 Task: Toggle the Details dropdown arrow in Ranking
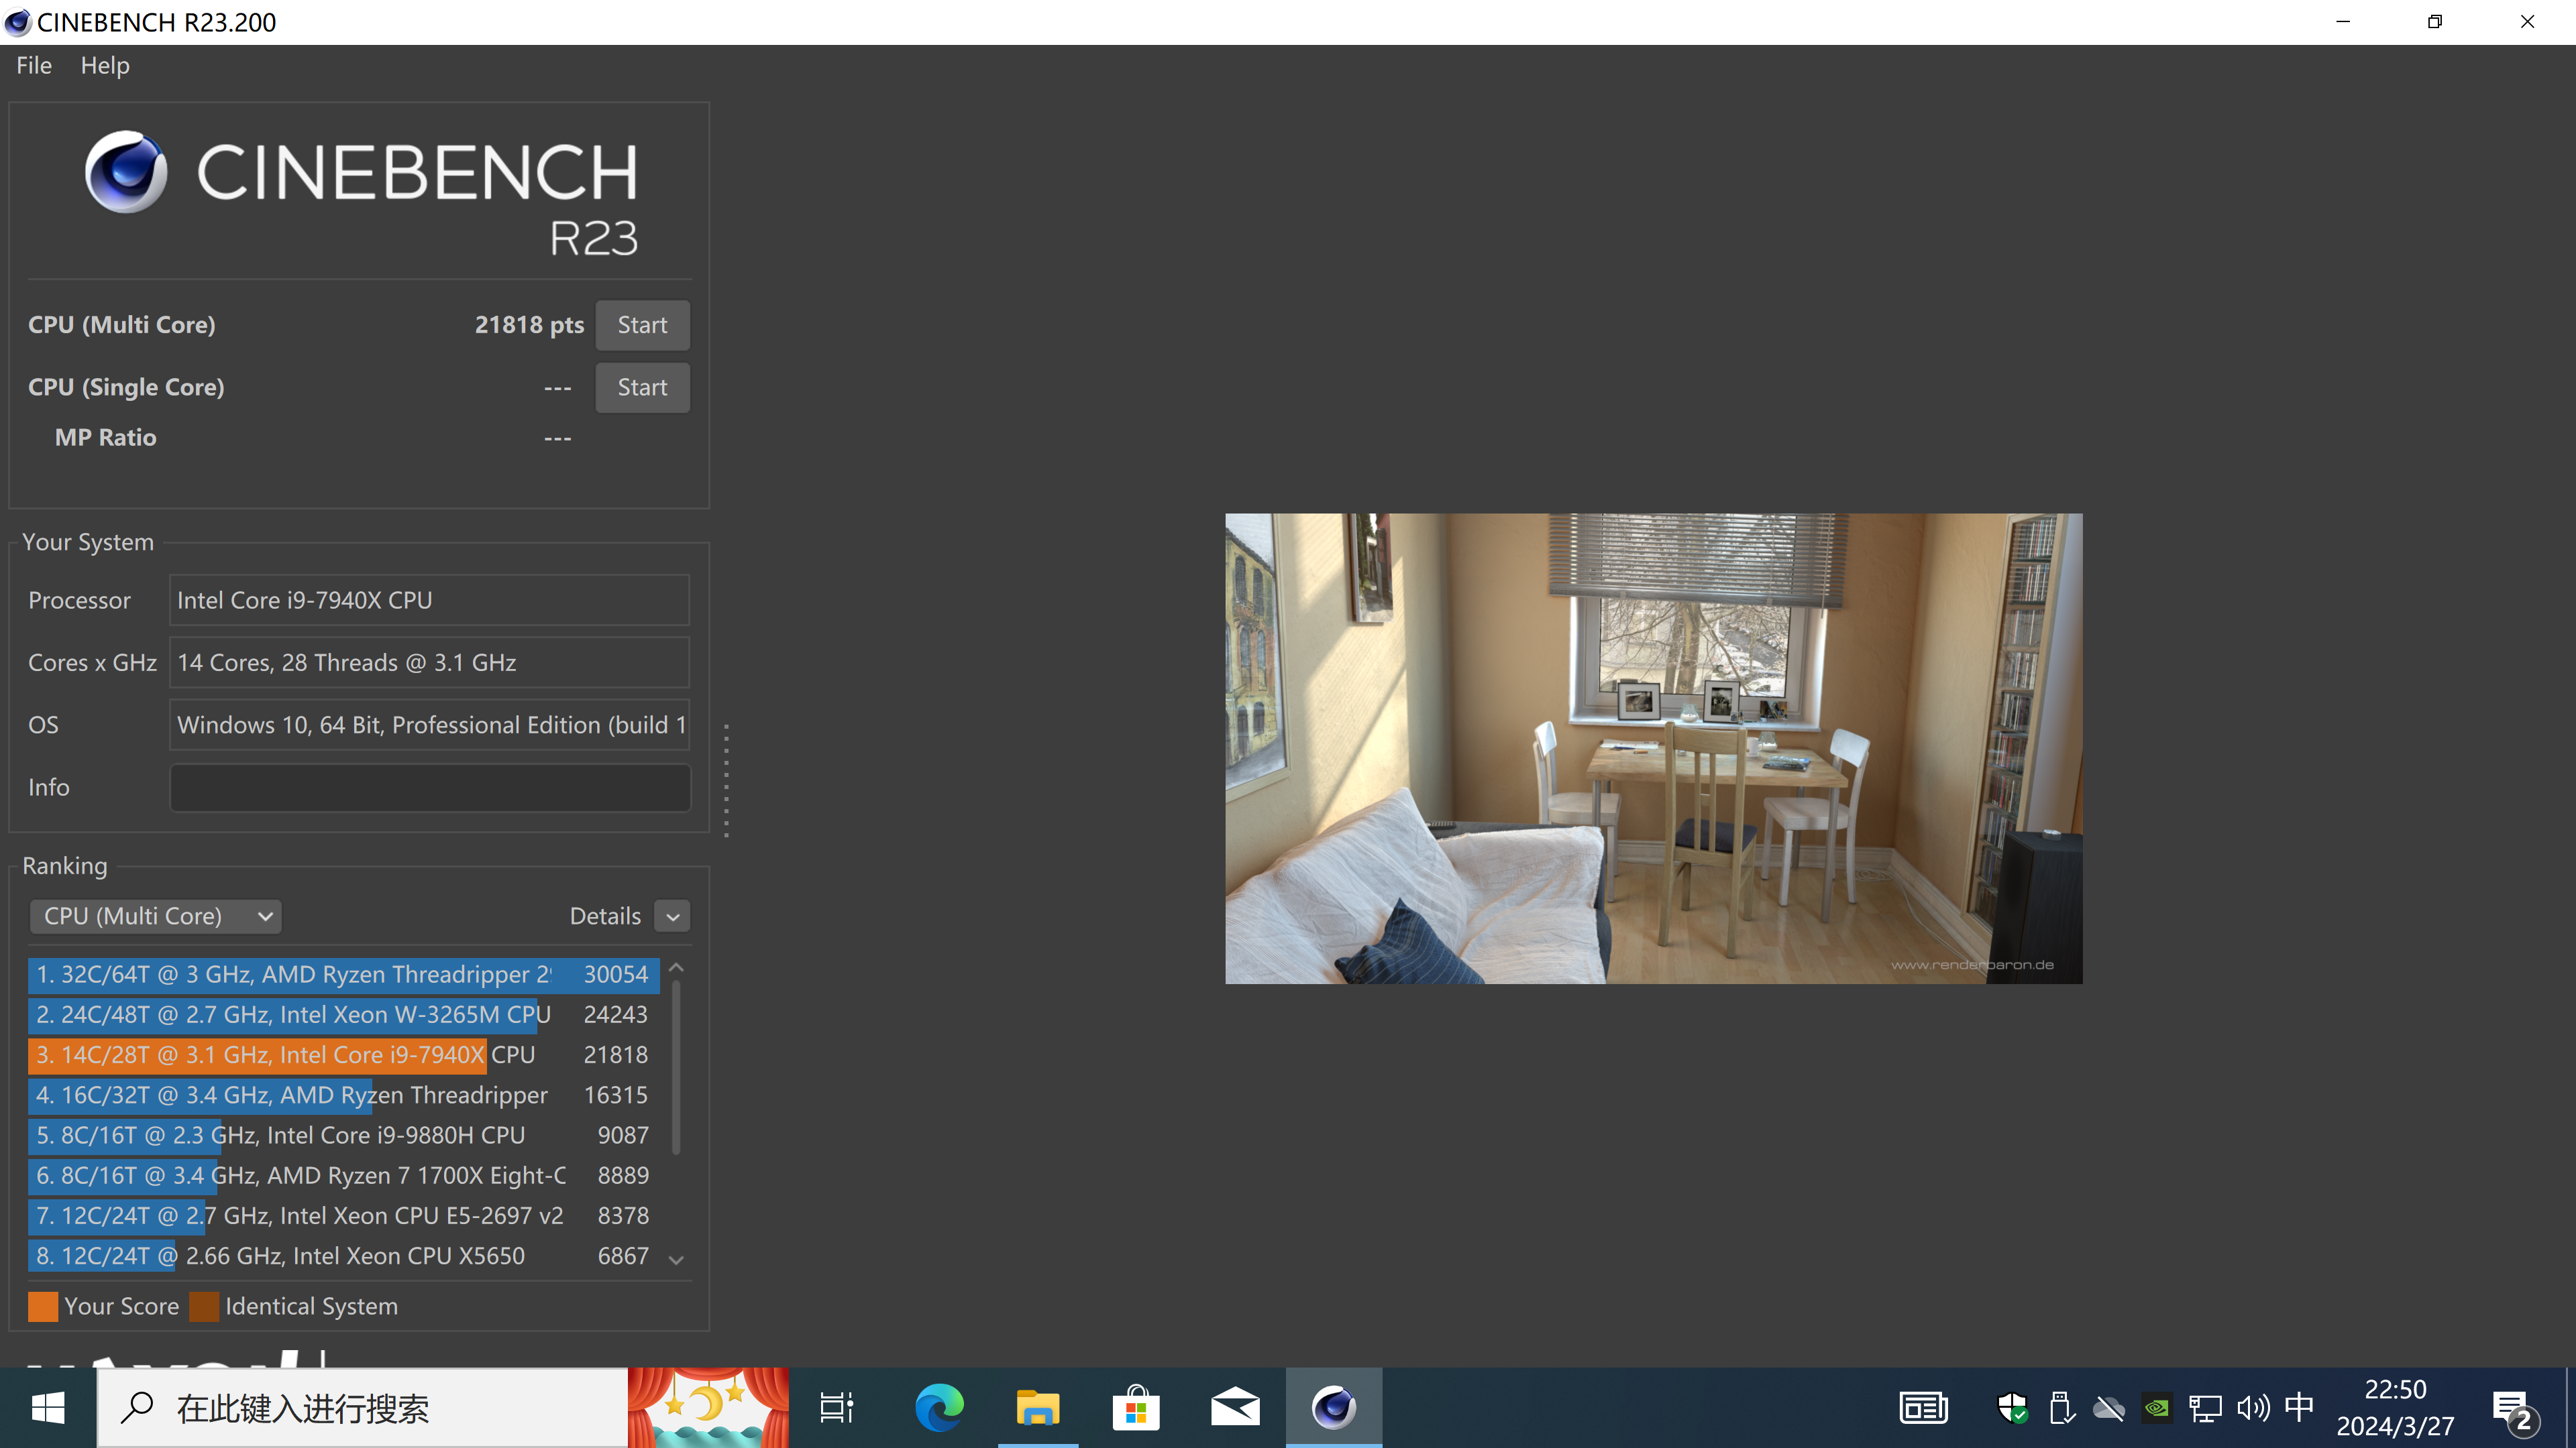coord(673,916)
